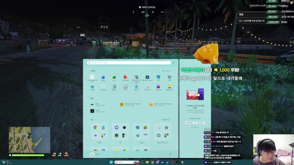Open the user account profile in Start

pos(95,154)
